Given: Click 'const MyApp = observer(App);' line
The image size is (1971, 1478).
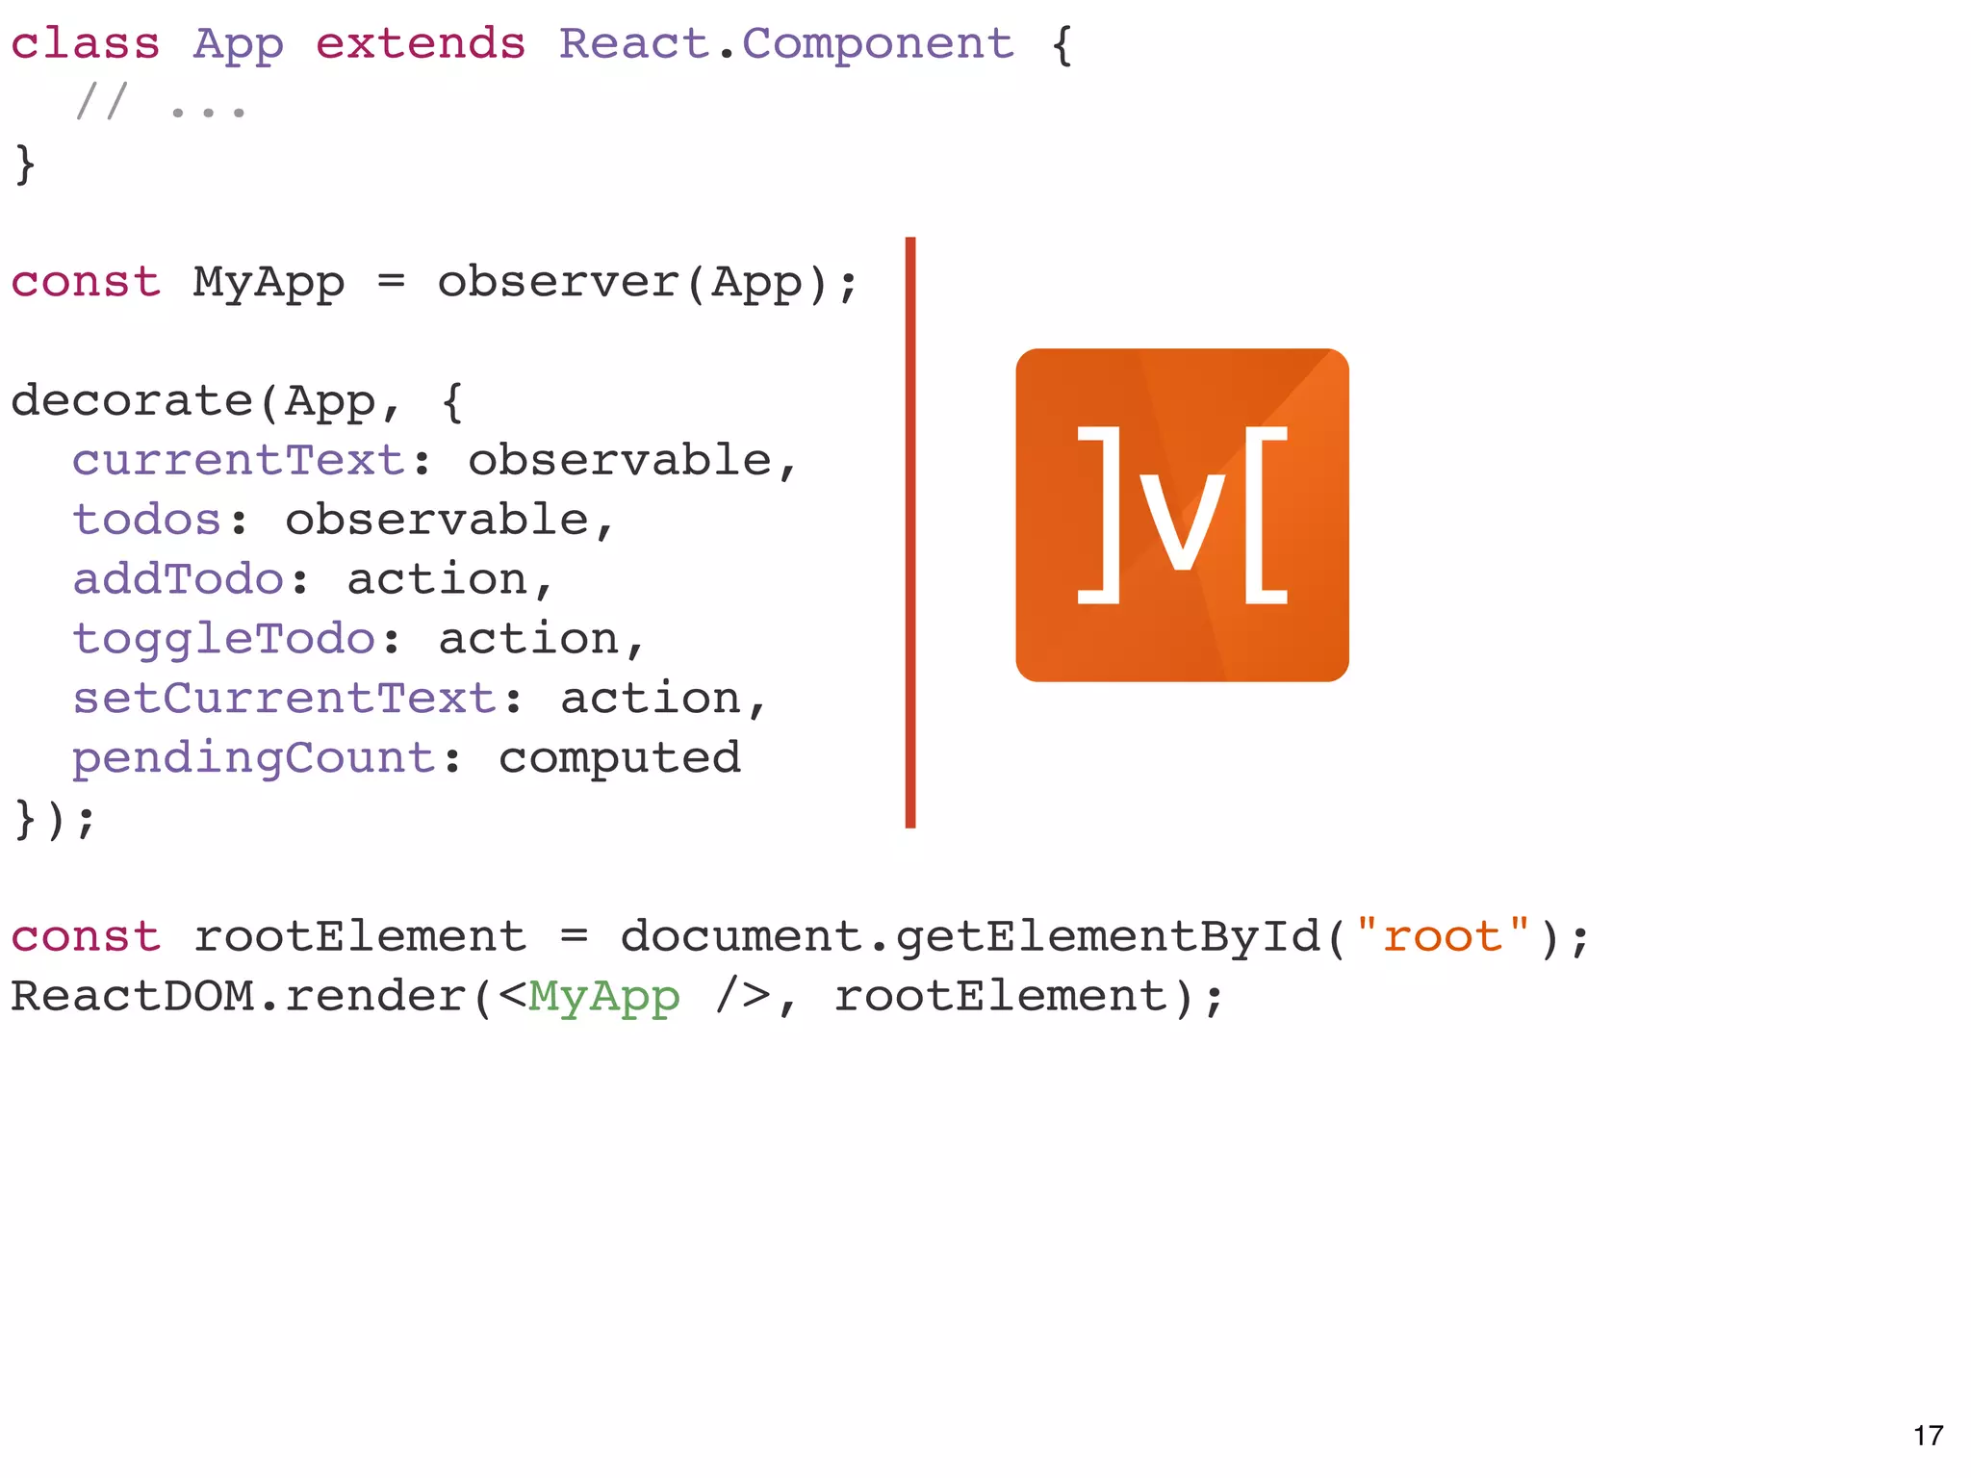Looking at the screenshot, I should (434, 284).
